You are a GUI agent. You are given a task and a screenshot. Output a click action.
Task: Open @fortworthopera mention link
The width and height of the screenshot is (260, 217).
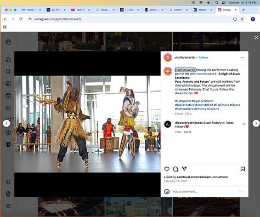[x=202, y=74]
